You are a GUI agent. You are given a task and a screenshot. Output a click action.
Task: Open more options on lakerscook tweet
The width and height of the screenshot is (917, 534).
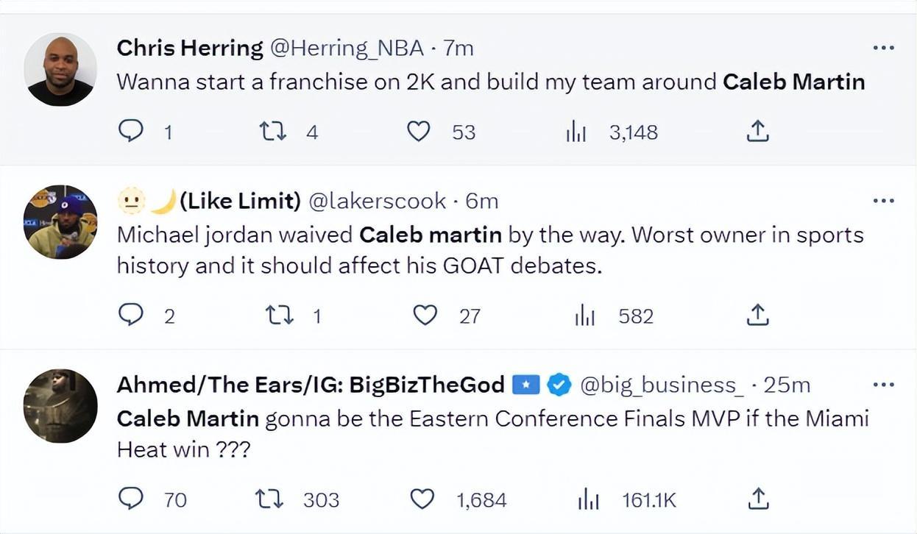[882, 200]
